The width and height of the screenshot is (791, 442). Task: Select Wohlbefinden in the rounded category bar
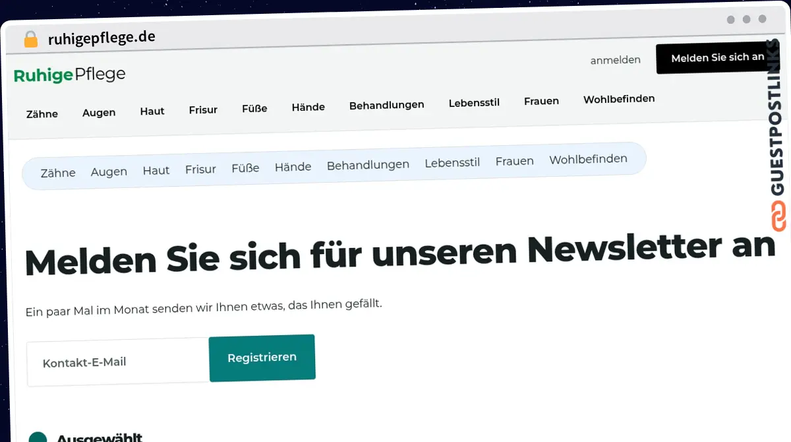click(x=588, y=159)
